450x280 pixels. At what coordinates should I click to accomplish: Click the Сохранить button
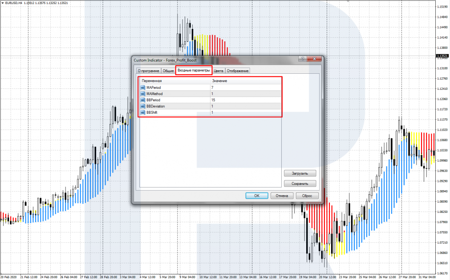point(300,183)
